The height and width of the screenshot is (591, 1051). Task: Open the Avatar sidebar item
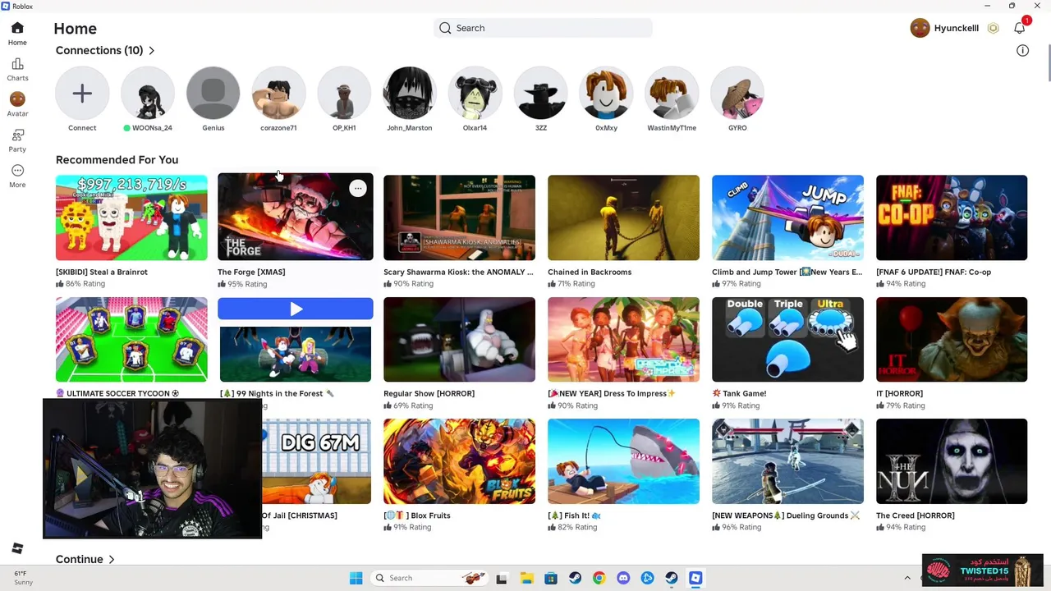[17, 104]
